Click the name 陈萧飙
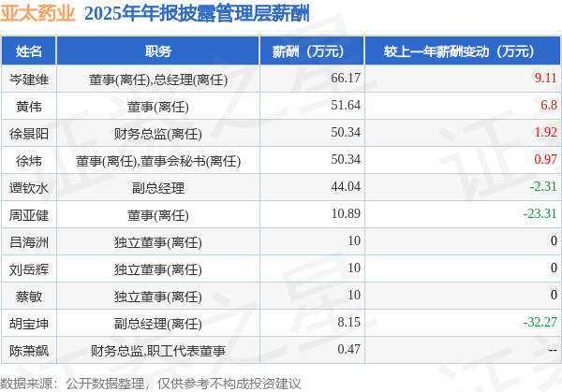This screenshot has height=392, width=562. [x=29, y=351]
